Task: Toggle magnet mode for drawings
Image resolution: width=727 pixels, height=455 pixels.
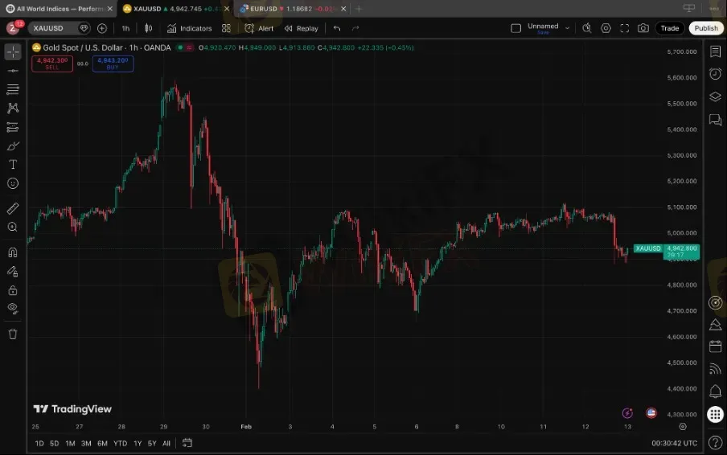Action: click(x=13, y=252)
